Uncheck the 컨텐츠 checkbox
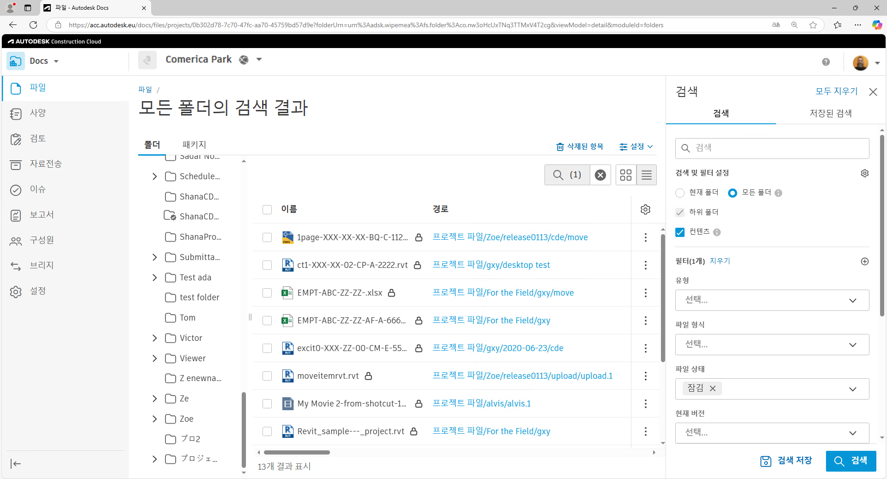This screenshot has height=479, width=887. 679,232
